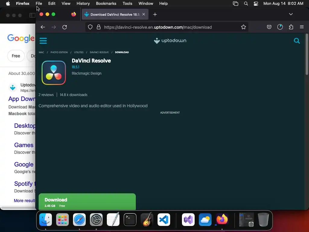Open the Uptodown hamburger menu

tap(43, 41)
